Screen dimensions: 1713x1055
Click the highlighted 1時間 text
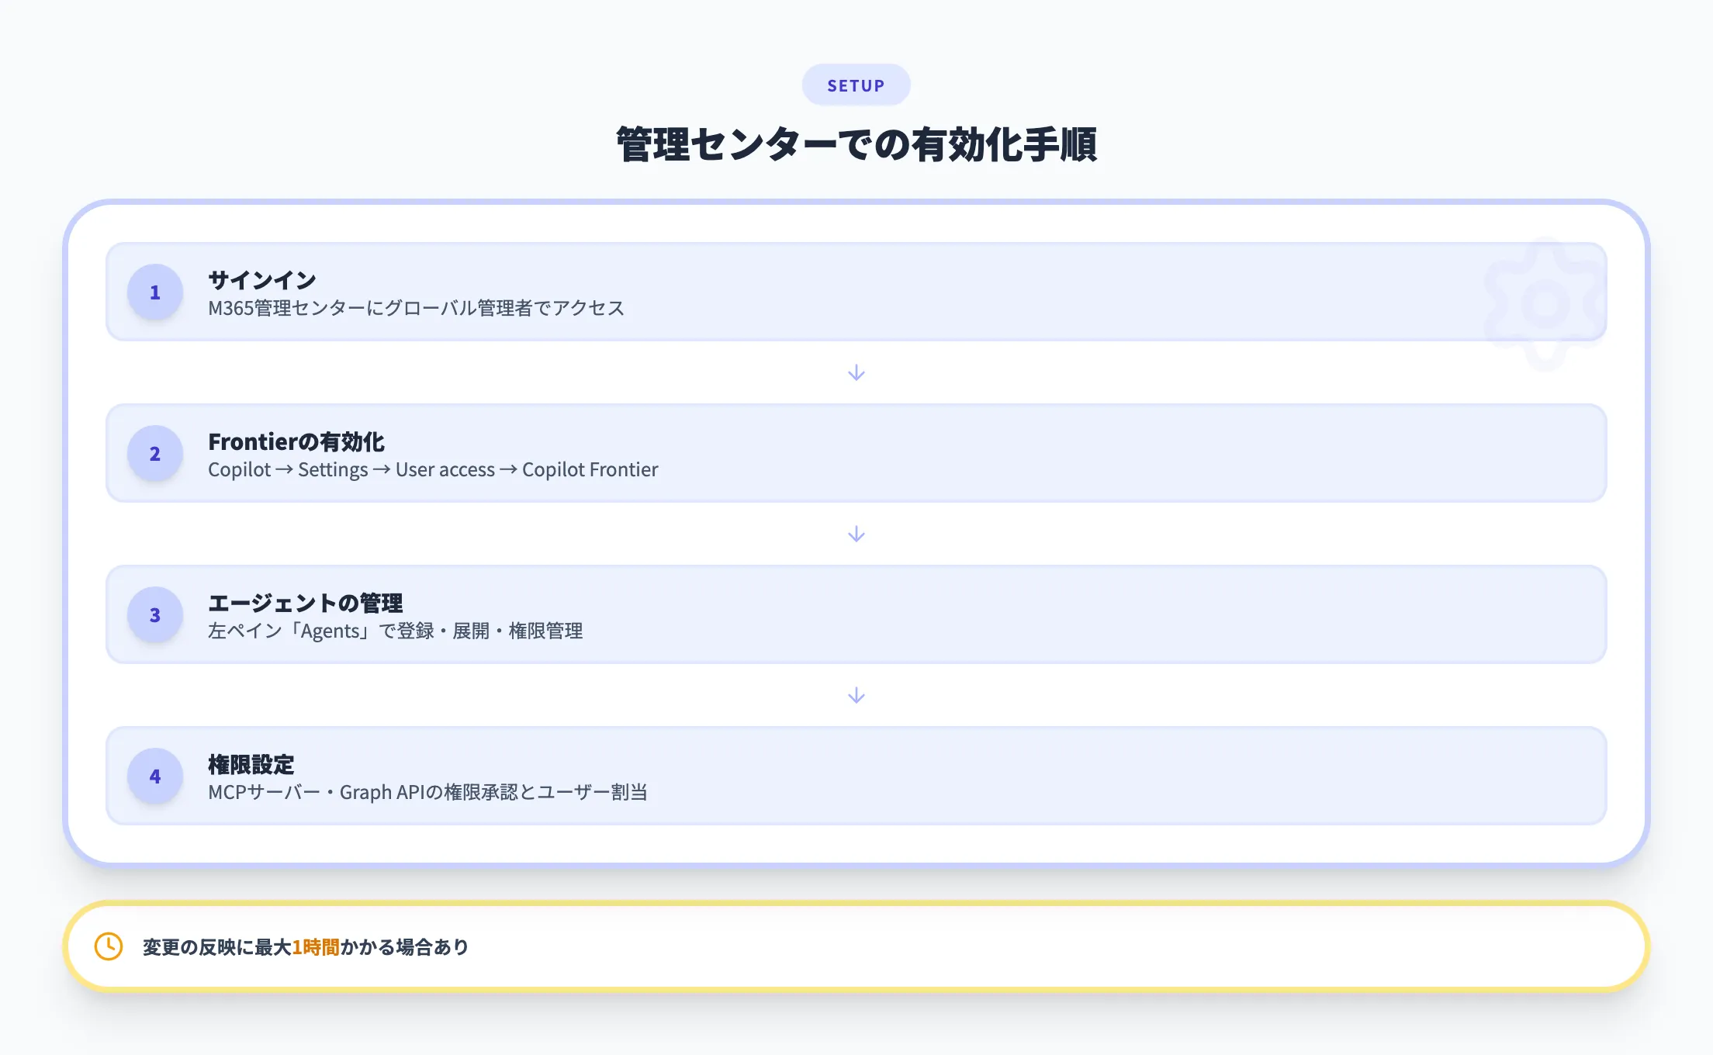[317, 946]
